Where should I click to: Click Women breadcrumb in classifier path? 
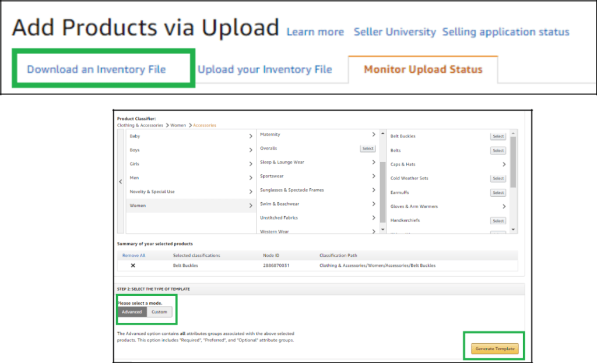tap(178, 125)
